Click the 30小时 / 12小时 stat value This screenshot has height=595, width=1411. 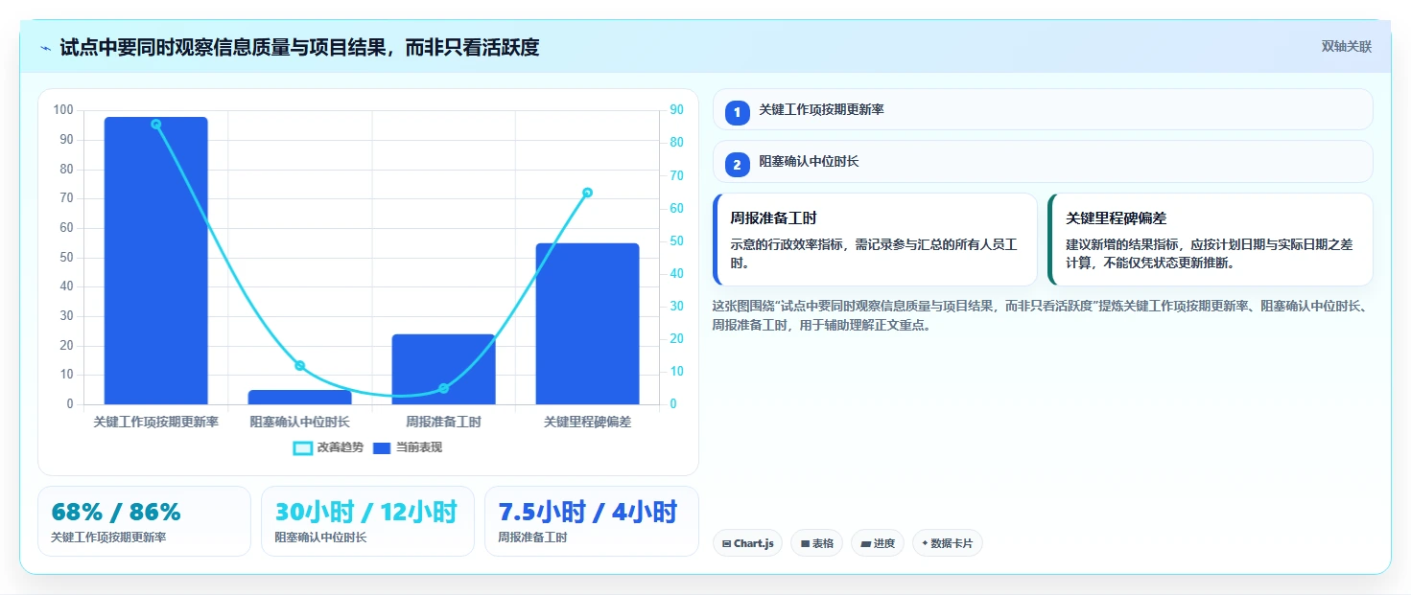(365, 512)
